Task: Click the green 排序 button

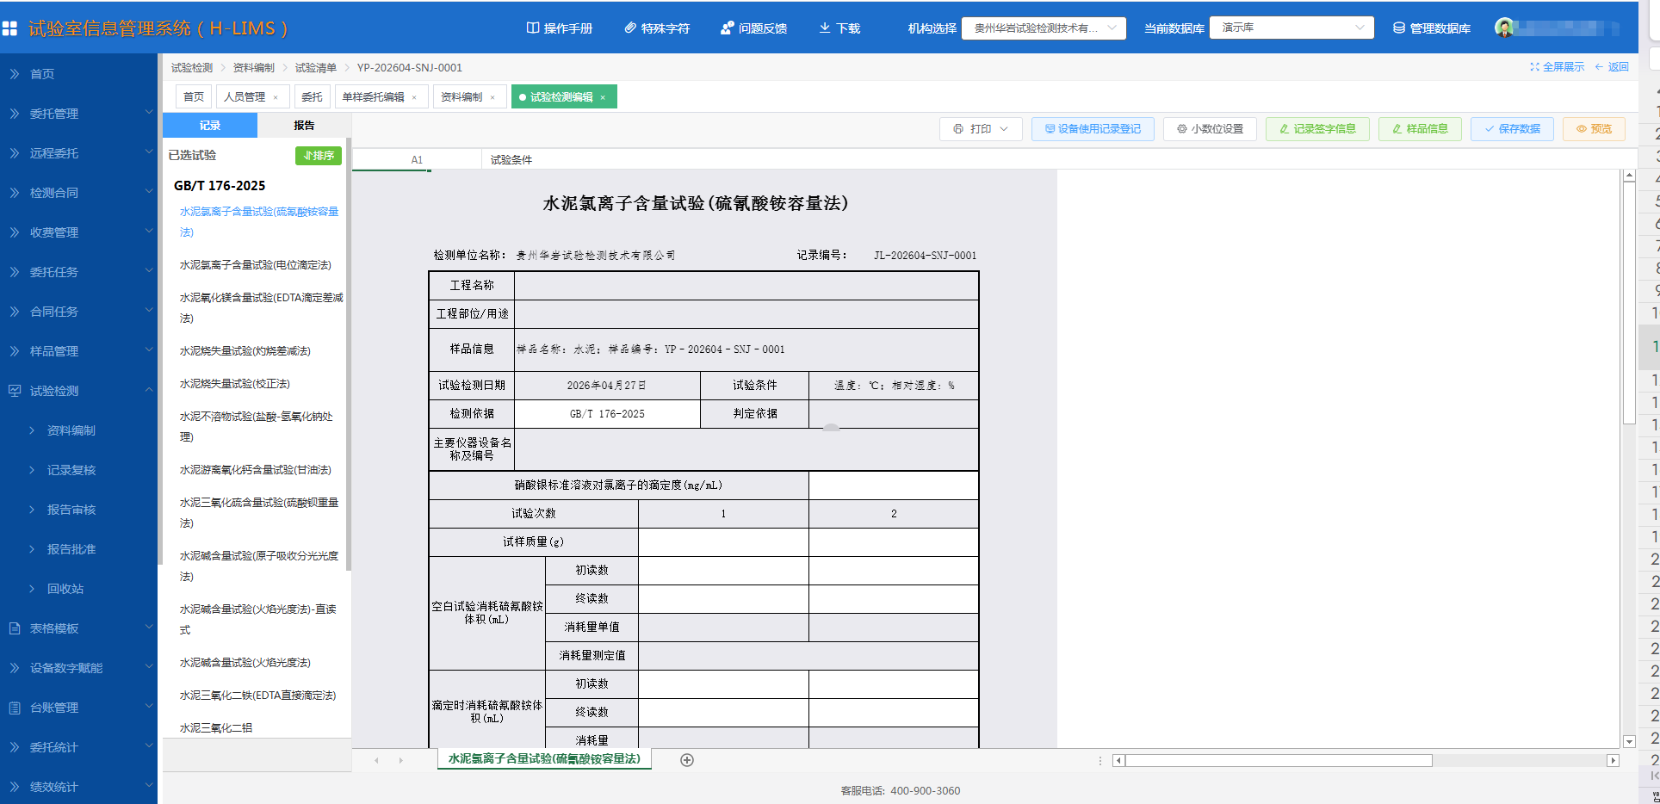Action: (319, 156)
